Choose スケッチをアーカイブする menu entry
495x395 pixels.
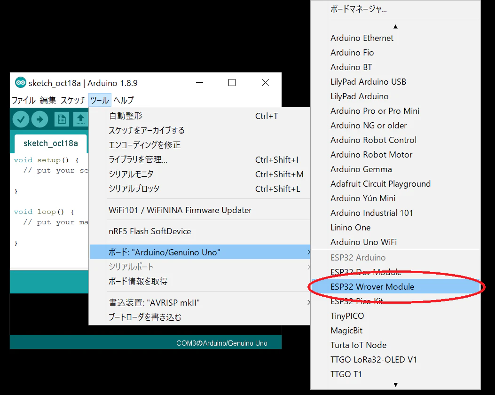pyautogui.click(x=200, y=130)
